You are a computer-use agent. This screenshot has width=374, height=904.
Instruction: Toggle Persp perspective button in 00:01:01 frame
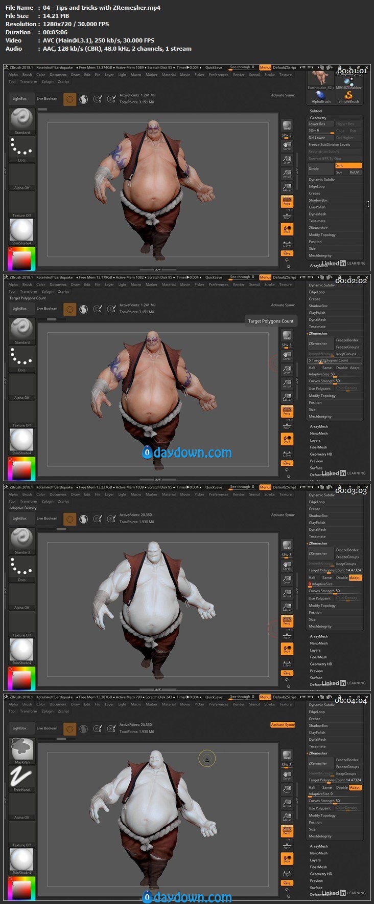point(287,201)
